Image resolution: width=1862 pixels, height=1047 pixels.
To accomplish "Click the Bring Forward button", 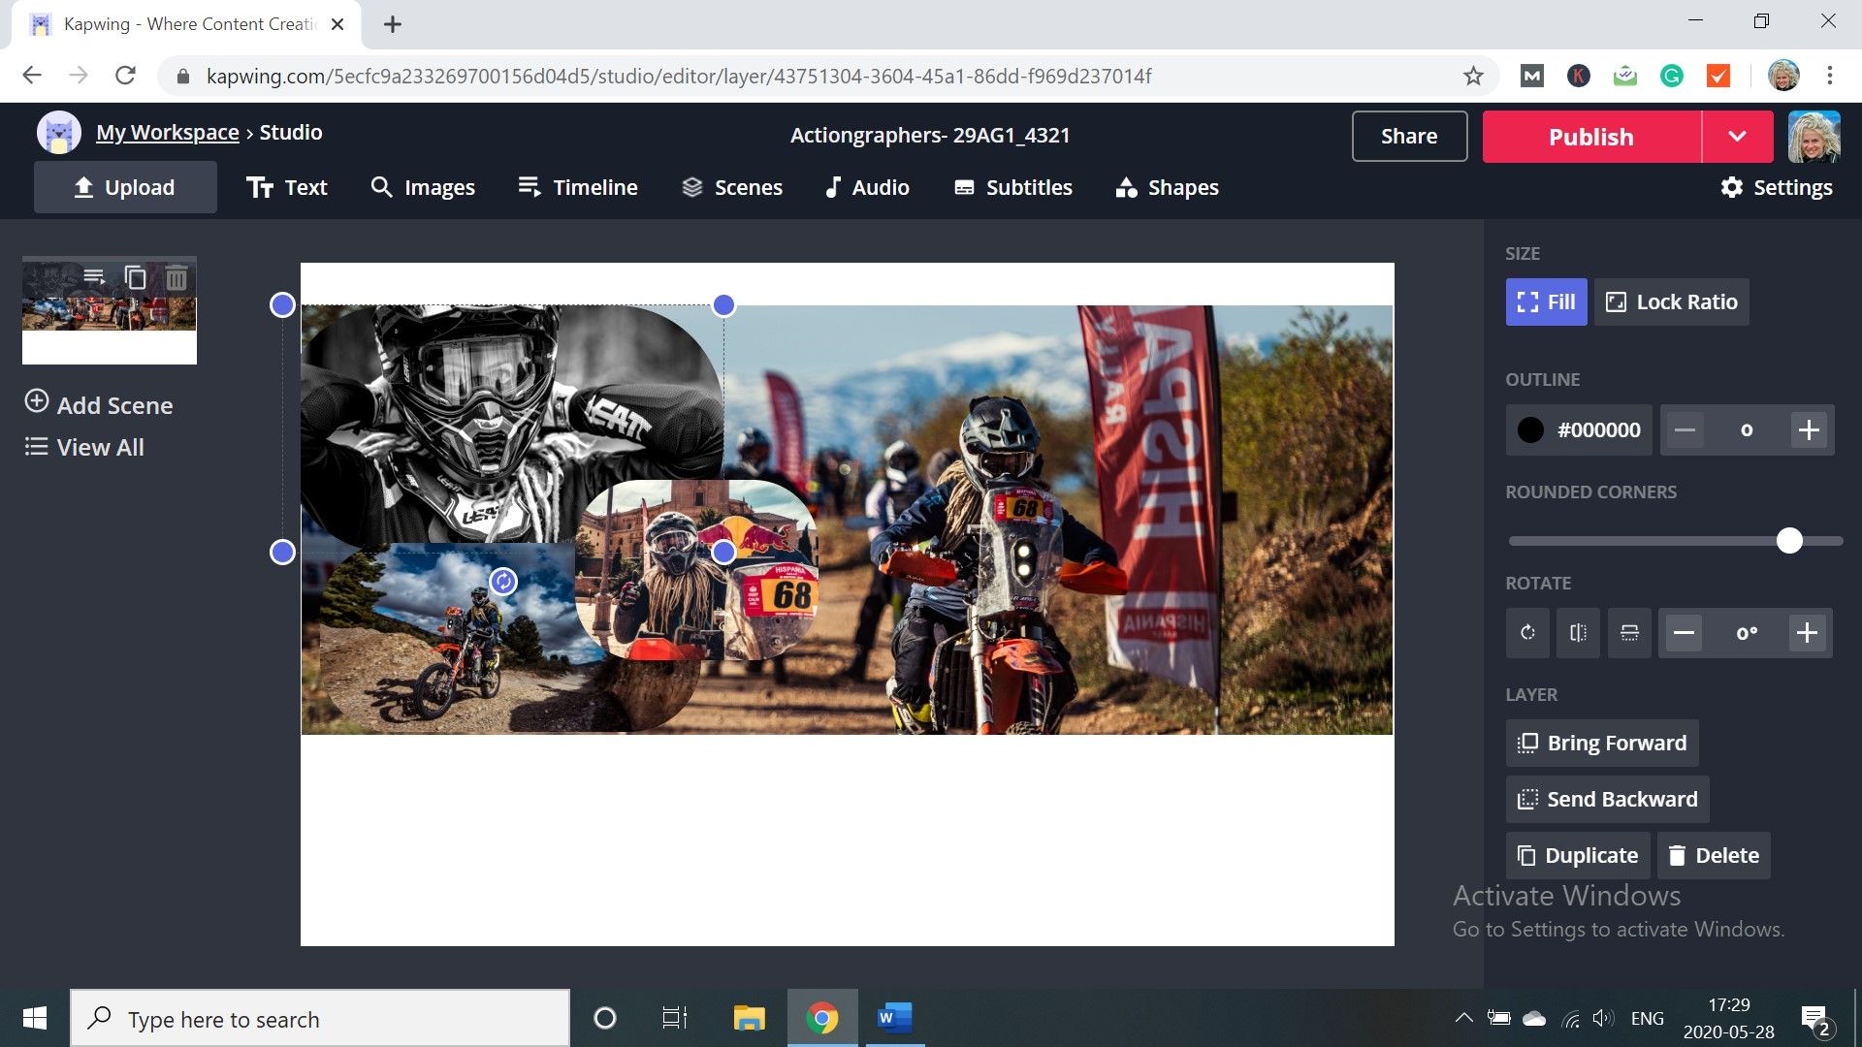I will [x=1601, y=743].
